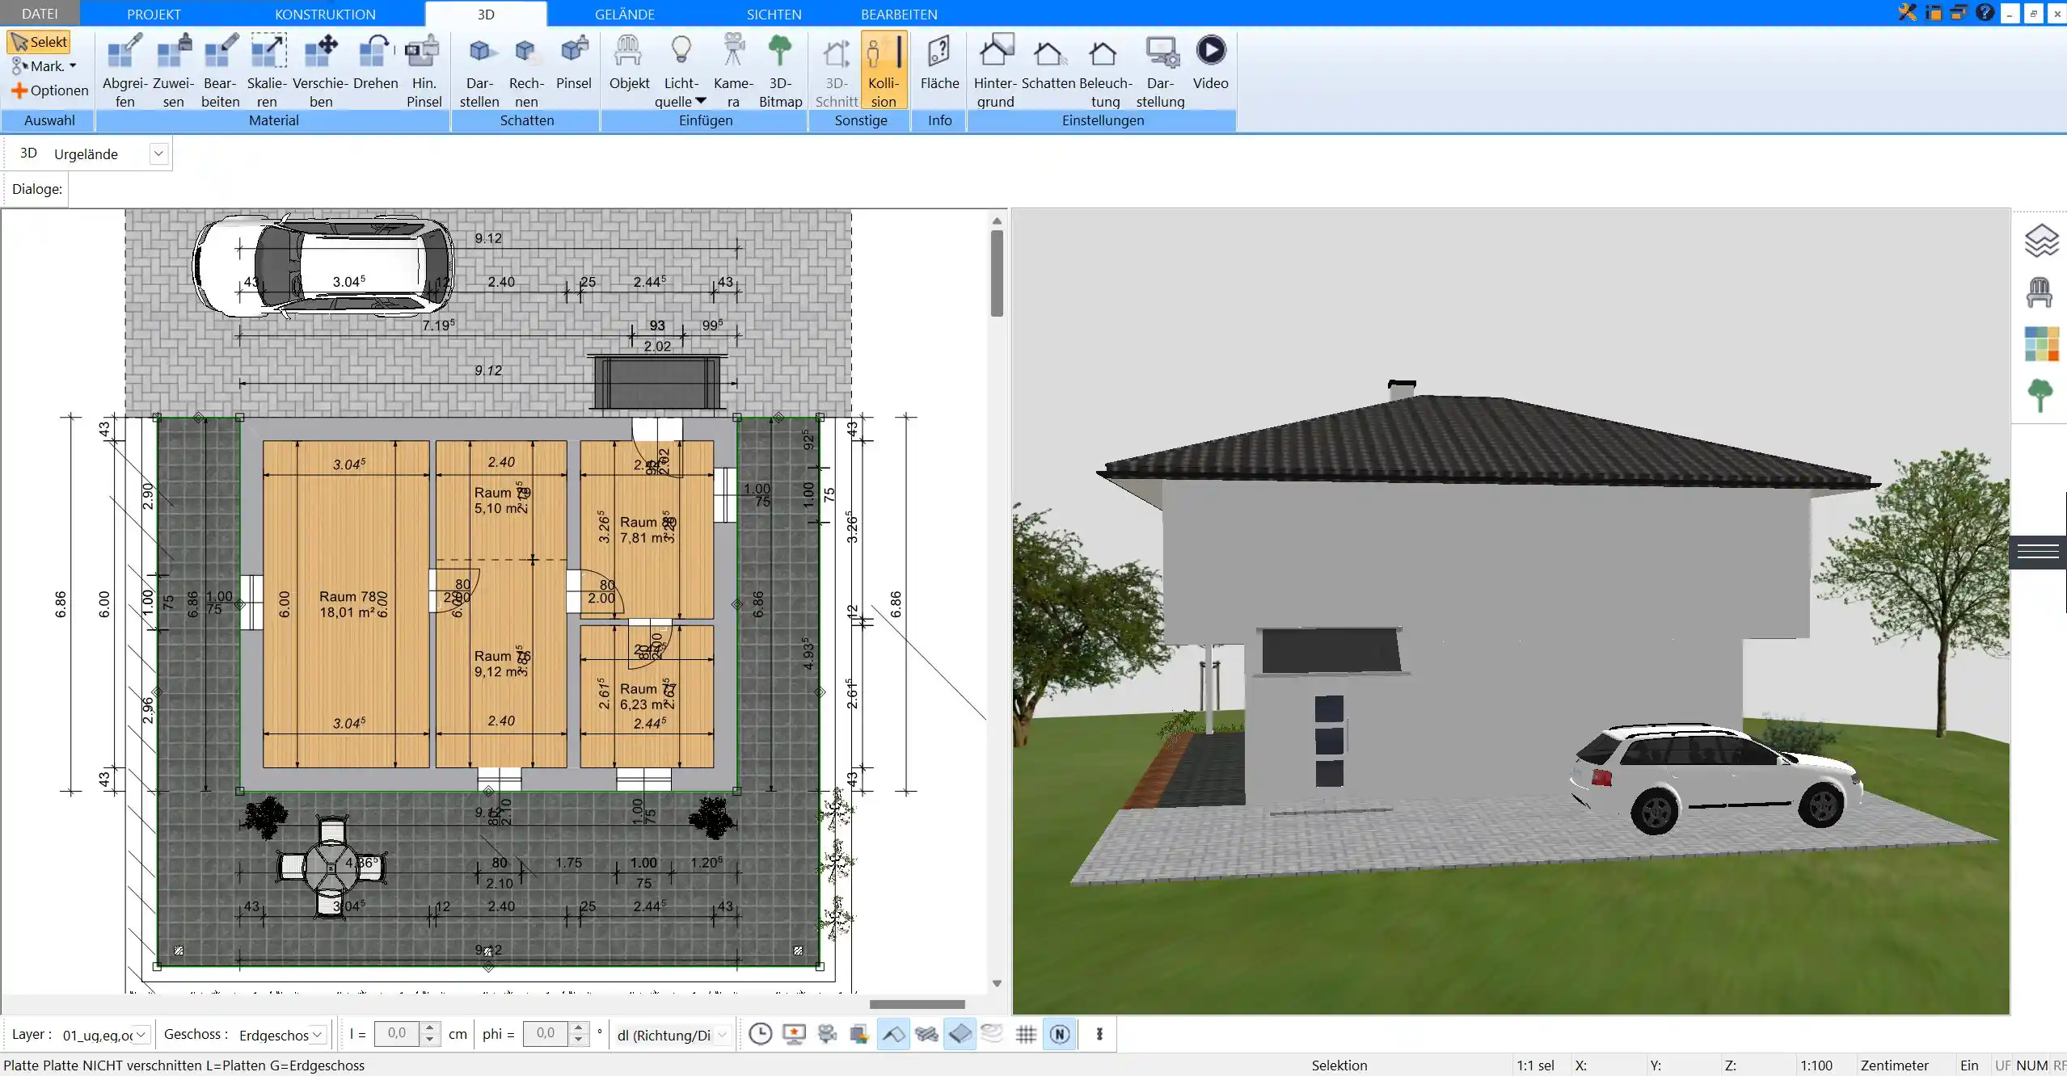This screenshot has height=1076, width=2067.
Task: Select the Zuweisen material assign tool
Action: coord(173,70)
